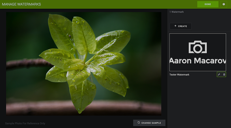Delete Tester Watermark using the trash icon

pos(224,75)
